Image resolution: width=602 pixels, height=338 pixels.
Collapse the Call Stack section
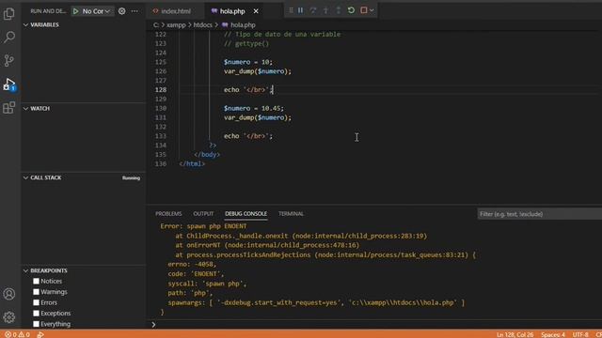pyautogui.click(x=25, y=177)
